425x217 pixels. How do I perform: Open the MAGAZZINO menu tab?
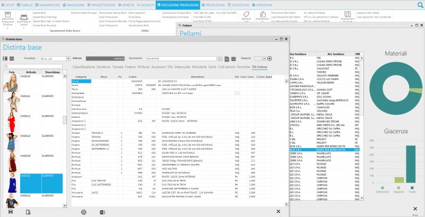tap(73, 5)
